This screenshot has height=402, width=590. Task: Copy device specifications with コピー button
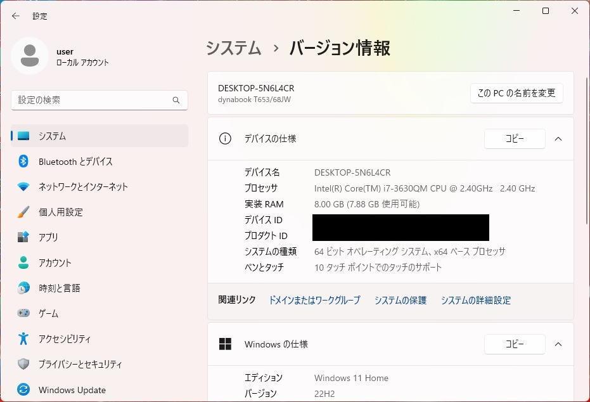515,139
